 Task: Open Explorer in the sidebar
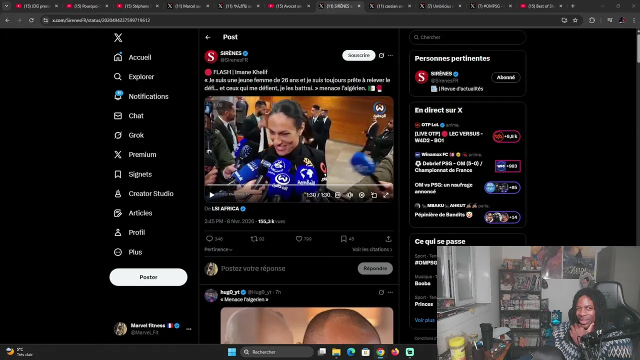(134, 76)
